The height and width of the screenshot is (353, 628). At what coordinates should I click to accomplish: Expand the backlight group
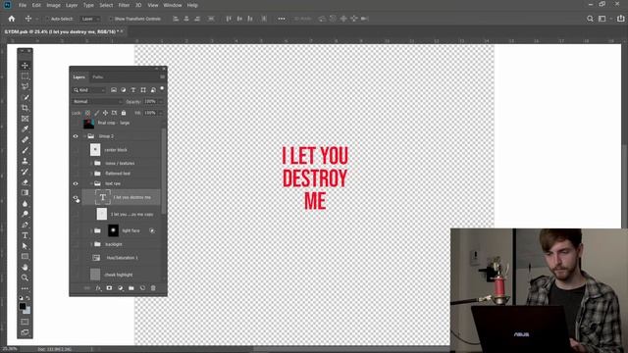91,244
